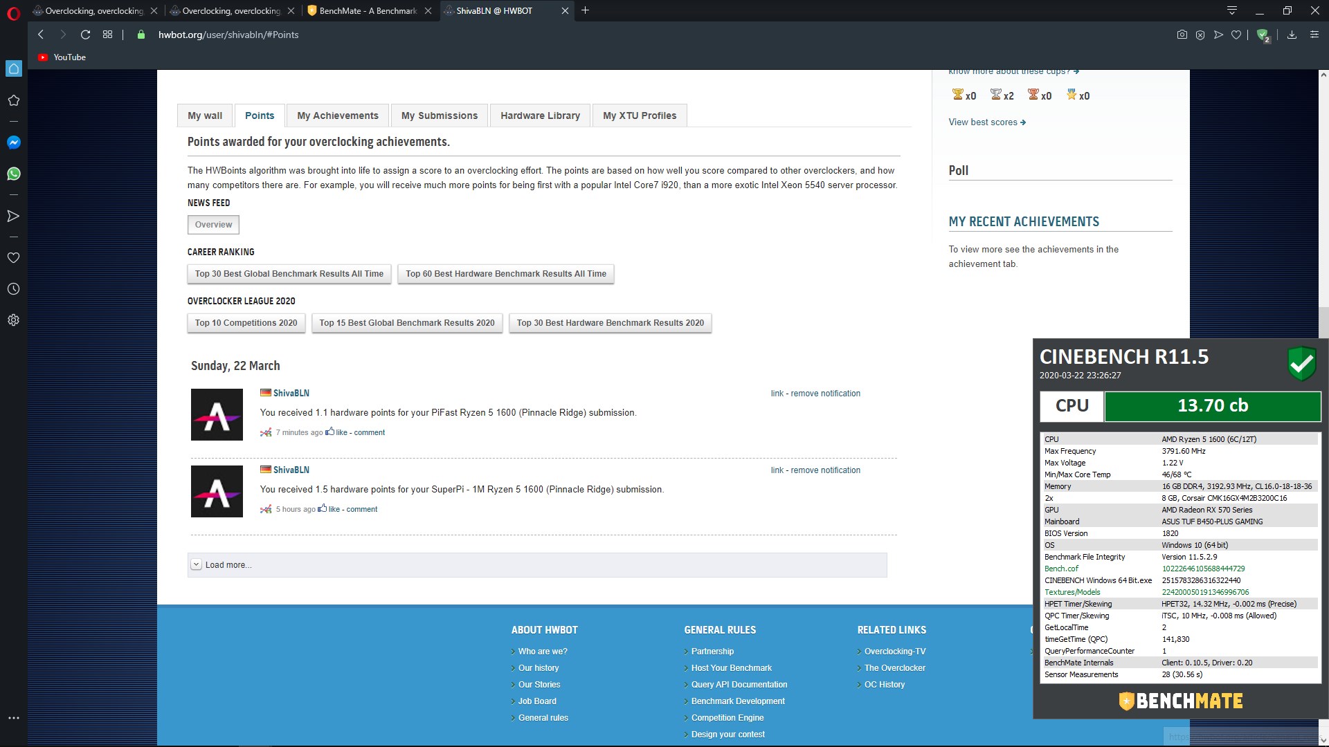
Task: Add page to bookmarks heart icon
Action: (x=1236, y=35)
